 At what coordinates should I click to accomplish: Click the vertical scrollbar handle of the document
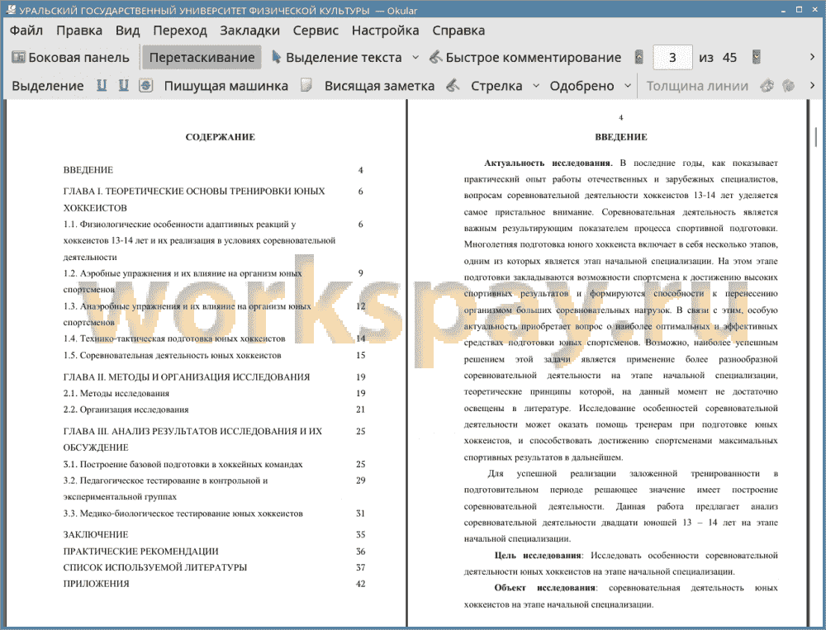coord(816,136)
